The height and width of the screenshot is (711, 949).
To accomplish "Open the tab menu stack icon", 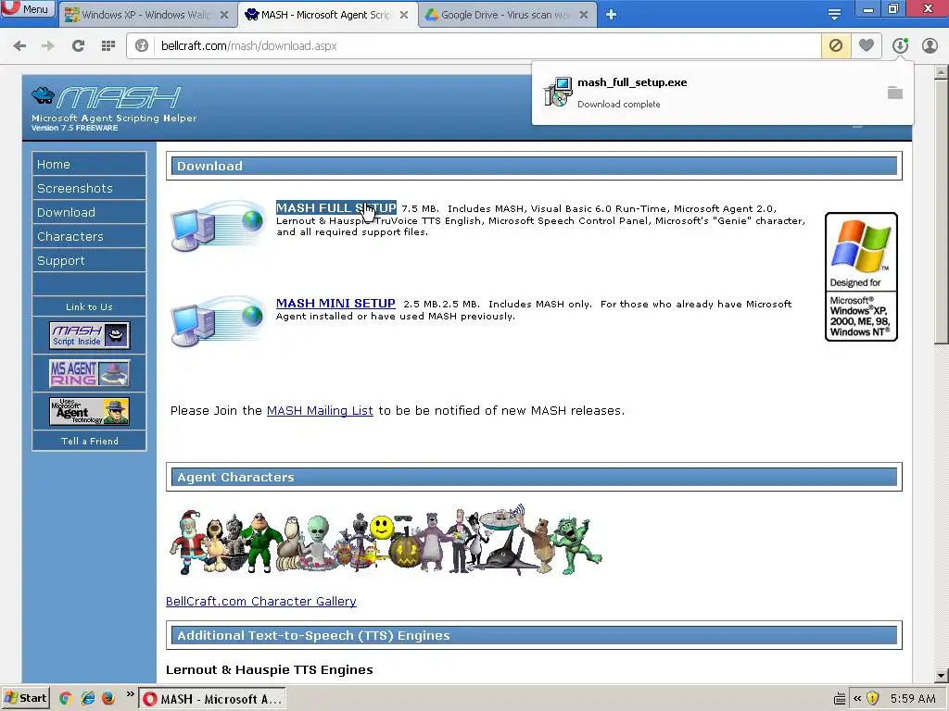I will (x=834, y=15).
